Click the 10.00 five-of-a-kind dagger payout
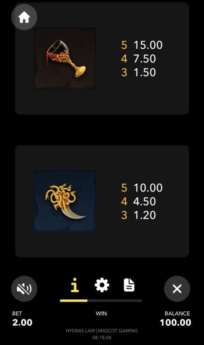The image size is (204, 345). (148, 188)
